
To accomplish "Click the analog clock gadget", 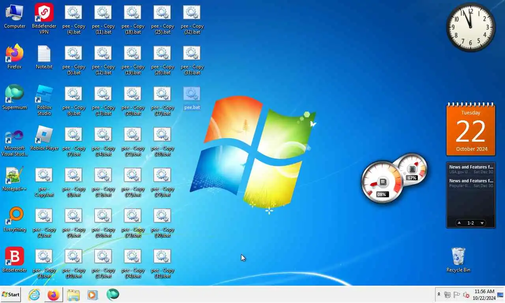I will [x=471, y=27].
